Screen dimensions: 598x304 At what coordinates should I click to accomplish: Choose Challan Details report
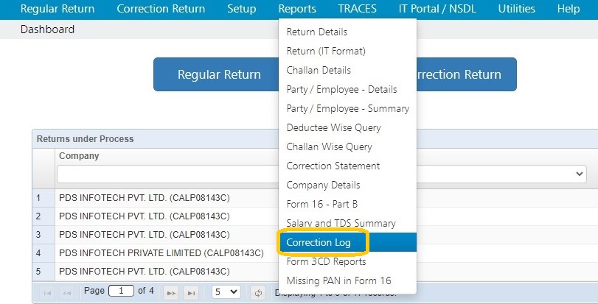click(319, 70)
